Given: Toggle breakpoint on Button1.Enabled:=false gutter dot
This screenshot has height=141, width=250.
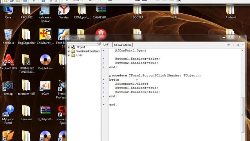Looking at the screenshot, I should (x=104, y=59).
